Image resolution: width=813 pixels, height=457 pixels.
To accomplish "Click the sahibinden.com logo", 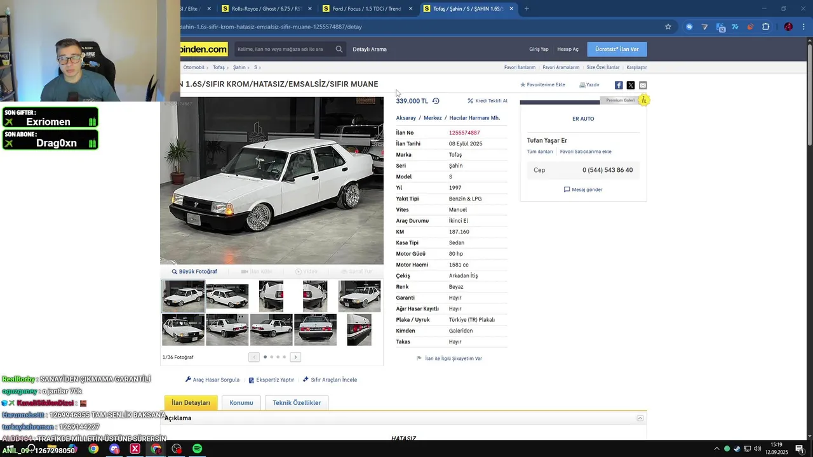I will (204, 49).
